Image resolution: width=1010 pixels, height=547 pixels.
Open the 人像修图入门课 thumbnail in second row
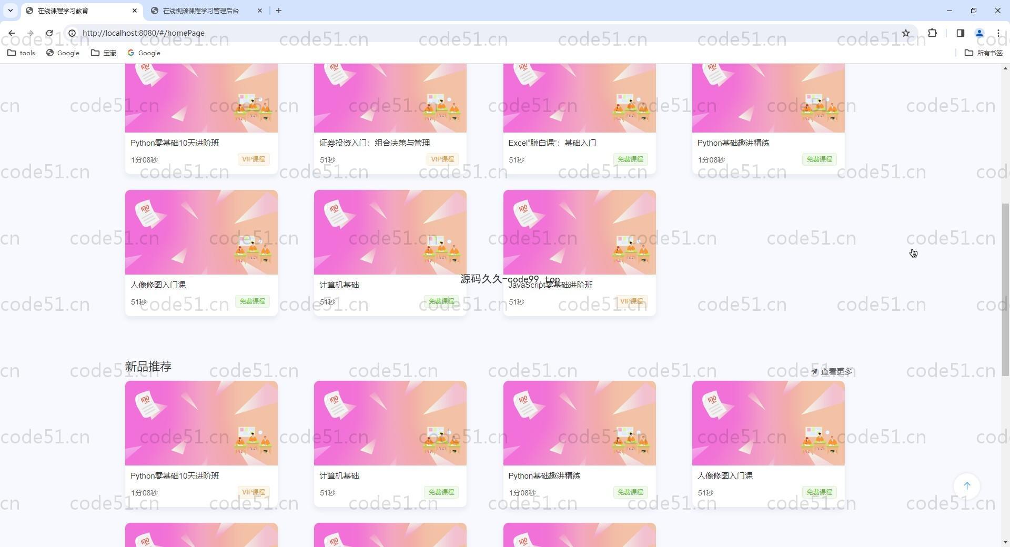(201, 232)
